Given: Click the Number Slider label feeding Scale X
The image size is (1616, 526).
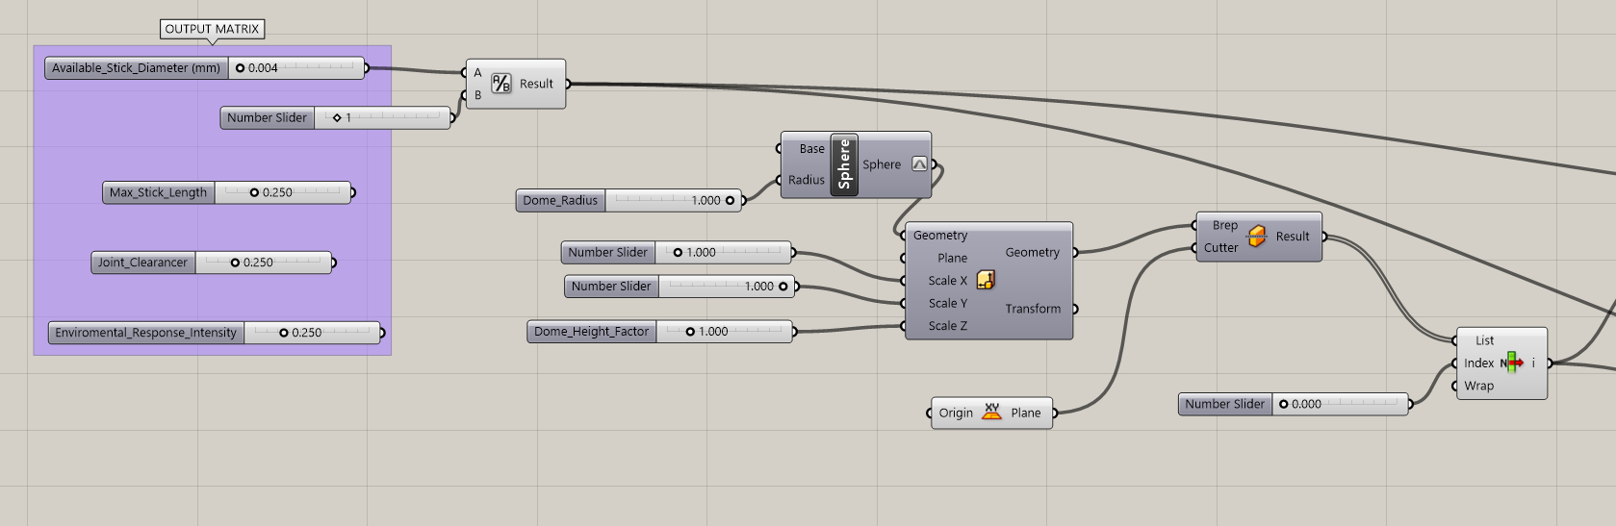Looking at the screenshot, I should coord(607,253).
